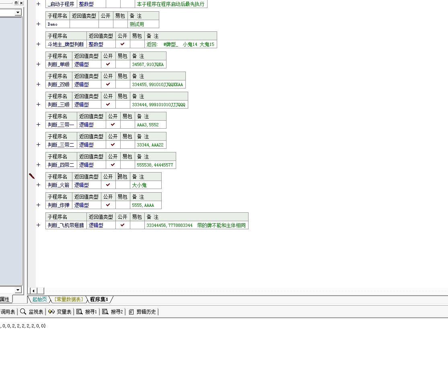Screen dimensions: 448x368
Task: Uncheck 公开 for 斗地主_牌型判断 subroutine
Action: pyautogui.click(x=122, y=44)
